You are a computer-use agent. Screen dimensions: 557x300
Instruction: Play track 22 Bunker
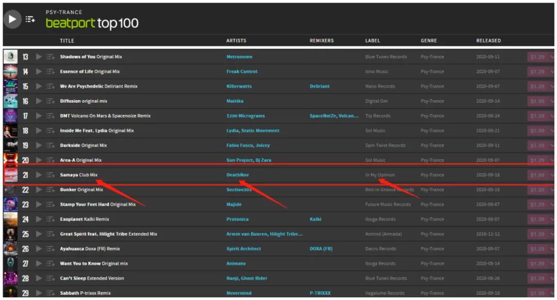click(x=39, y=190)
